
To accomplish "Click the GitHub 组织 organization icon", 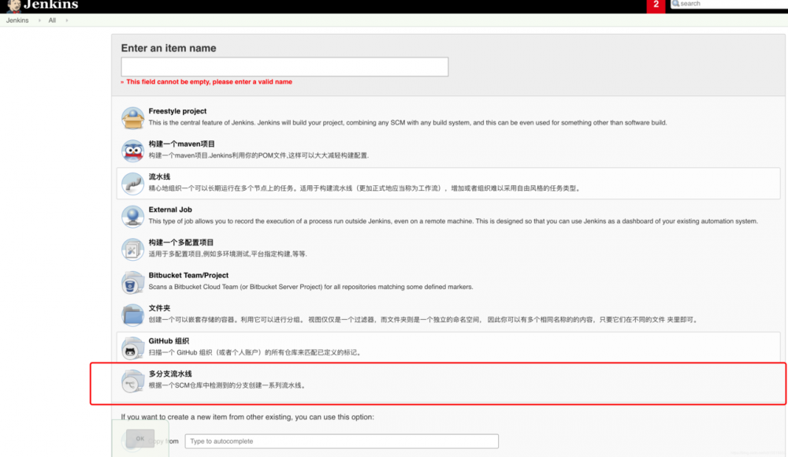I will coord(132,347).
